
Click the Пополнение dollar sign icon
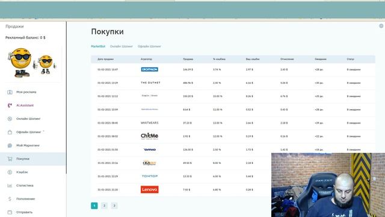click(x=10, y=199)
